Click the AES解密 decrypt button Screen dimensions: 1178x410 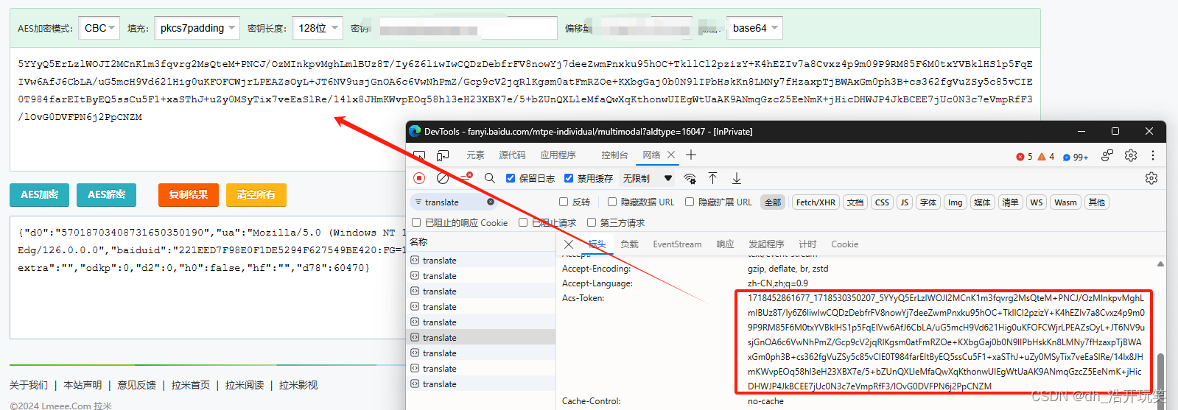pyautogui.click(x=106, y=195)
